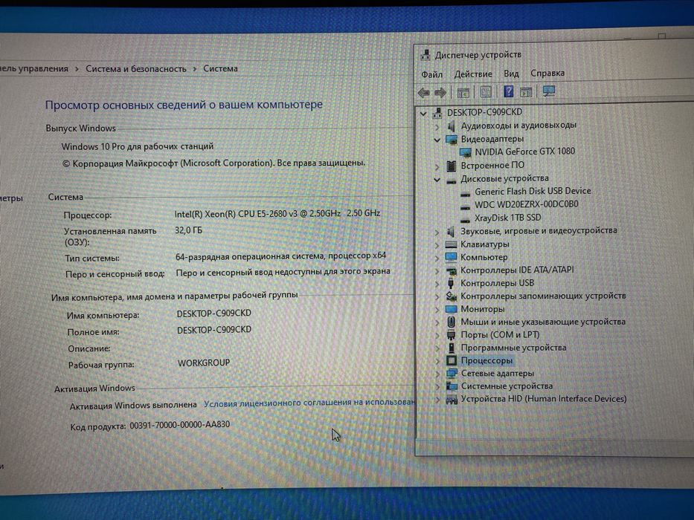Open the Properties toolbar icon in Device Manager
This screenshot has width=694, height=520.
(486, 92)
